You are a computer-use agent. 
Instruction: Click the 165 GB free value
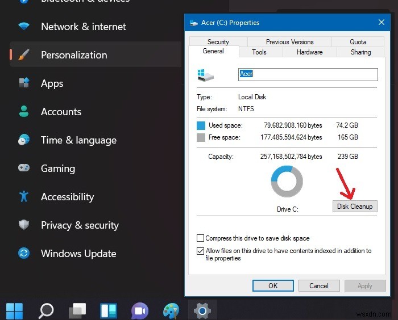tap(348, 137)
